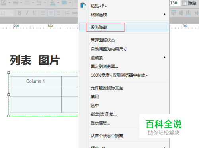Toggle italic formatting
The height and width of the screenshot is (148, 199).
[27, 13]
